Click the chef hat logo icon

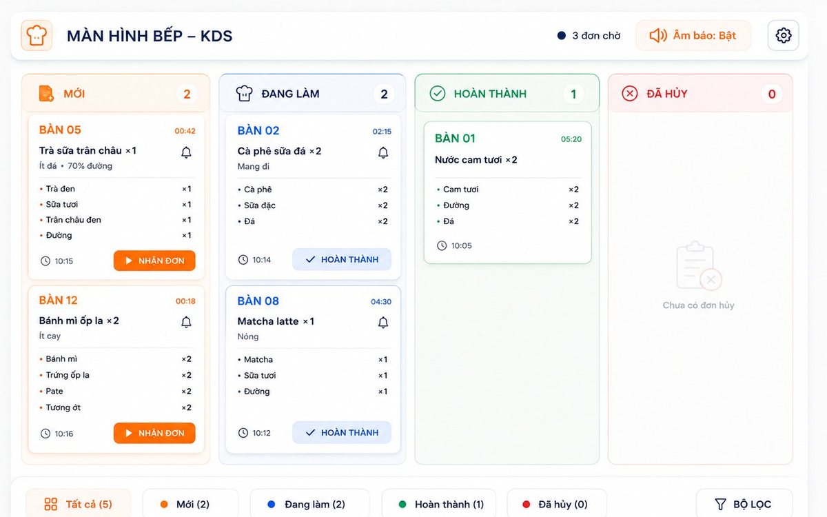click(37, 35)
